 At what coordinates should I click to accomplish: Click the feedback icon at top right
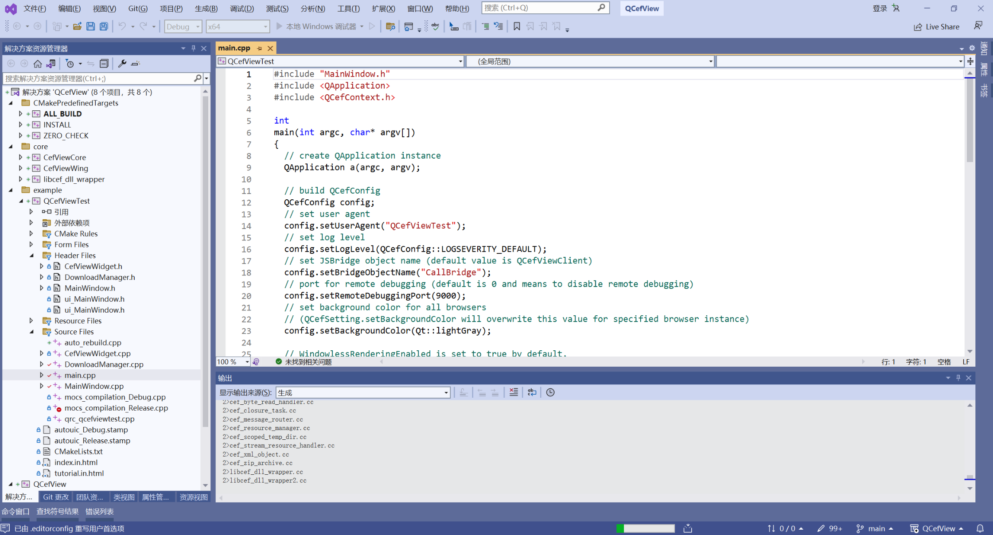[x=978, y=26]
